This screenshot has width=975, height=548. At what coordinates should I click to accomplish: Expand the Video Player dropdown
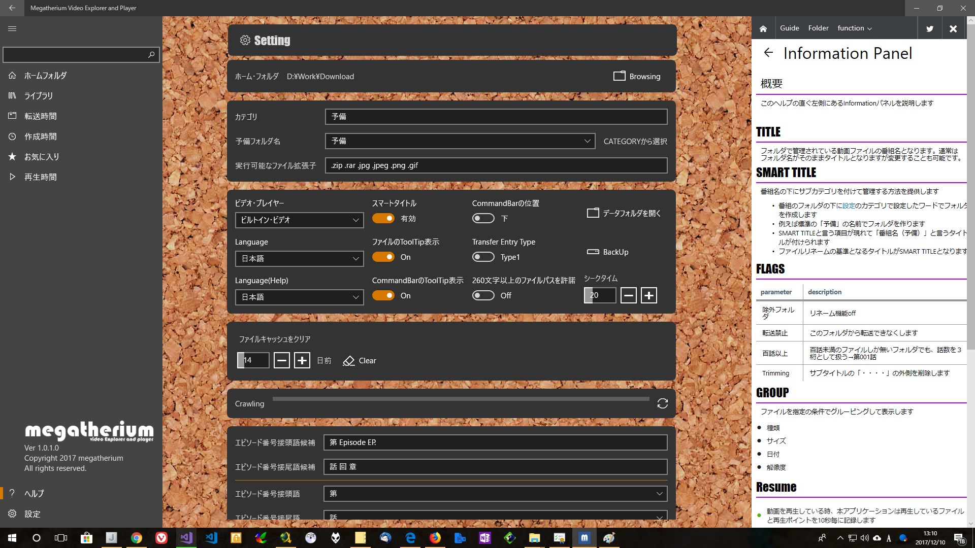(x=299, y=220)
